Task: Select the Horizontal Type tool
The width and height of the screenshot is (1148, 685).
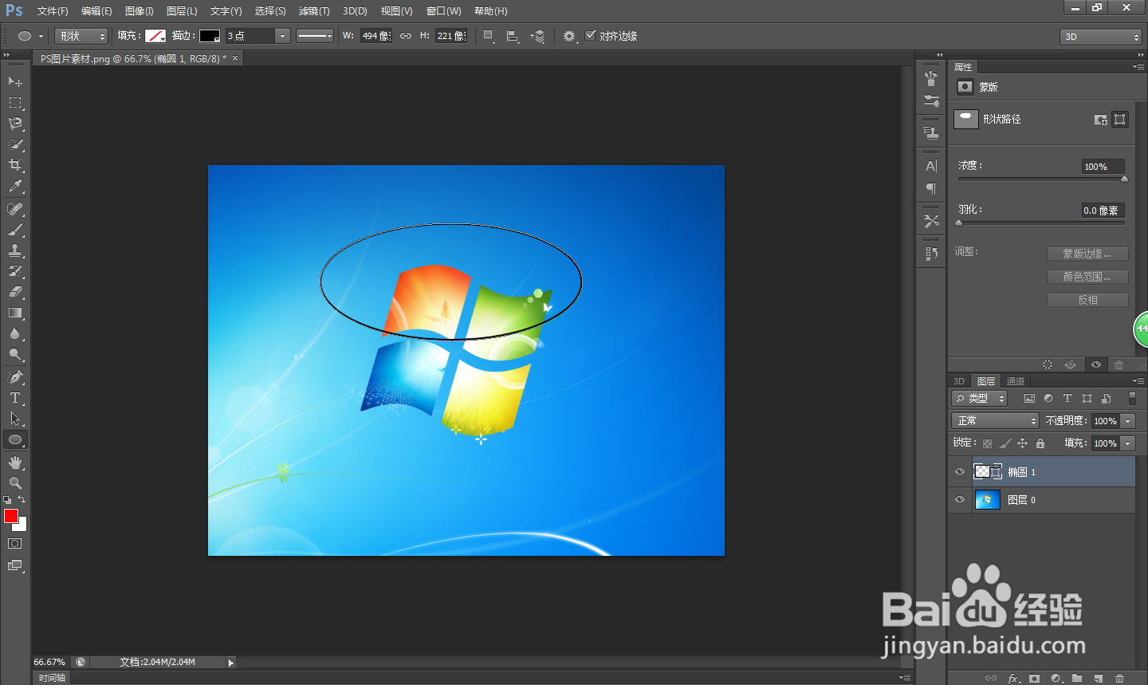Action: coord(15,397)
